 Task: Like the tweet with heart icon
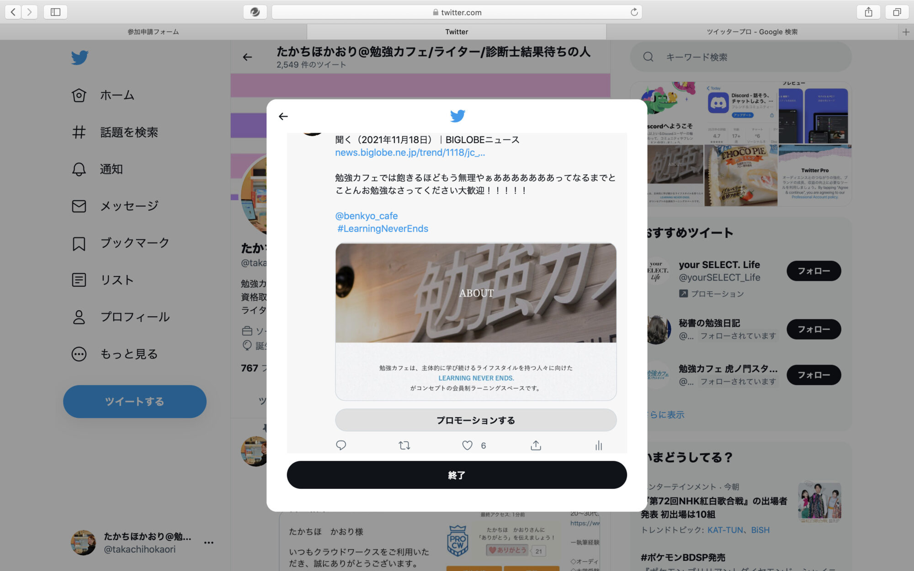pyautogui.click(x=467, y=445)
